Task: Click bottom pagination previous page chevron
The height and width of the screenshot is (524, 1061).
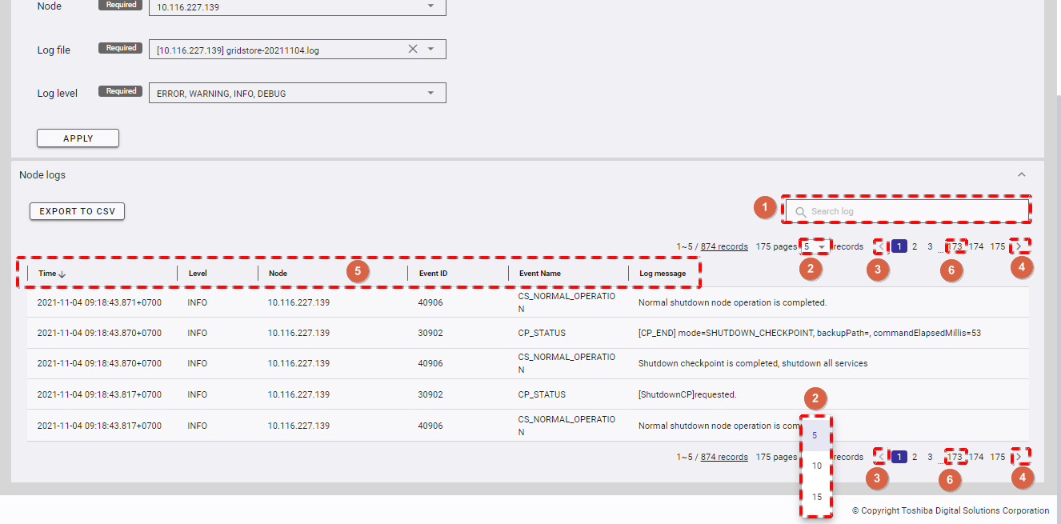Action: pos(881,457)
